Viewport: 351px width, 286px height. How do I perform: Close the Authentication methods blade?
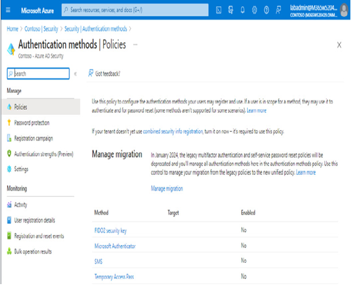tap(339, 45)
